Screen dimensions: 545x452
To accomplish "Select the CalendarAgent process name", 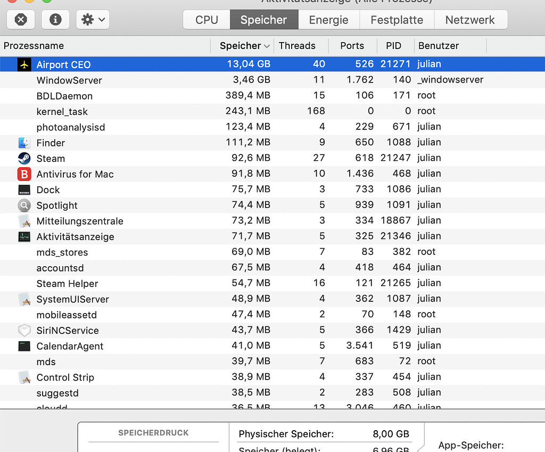I will click(x=70, y=346).
